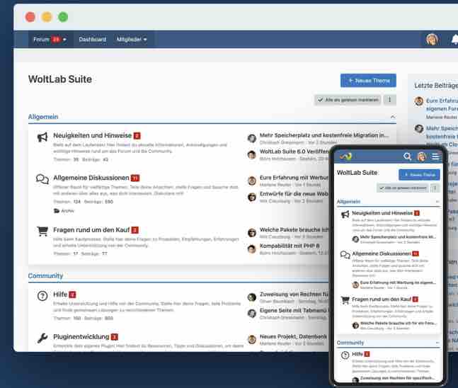Open thread Eure Erfahrung mit Werbung
Image resolution: width=458 pixels, height=388 pixels.
pyautogui.click(x=294, y=178)
